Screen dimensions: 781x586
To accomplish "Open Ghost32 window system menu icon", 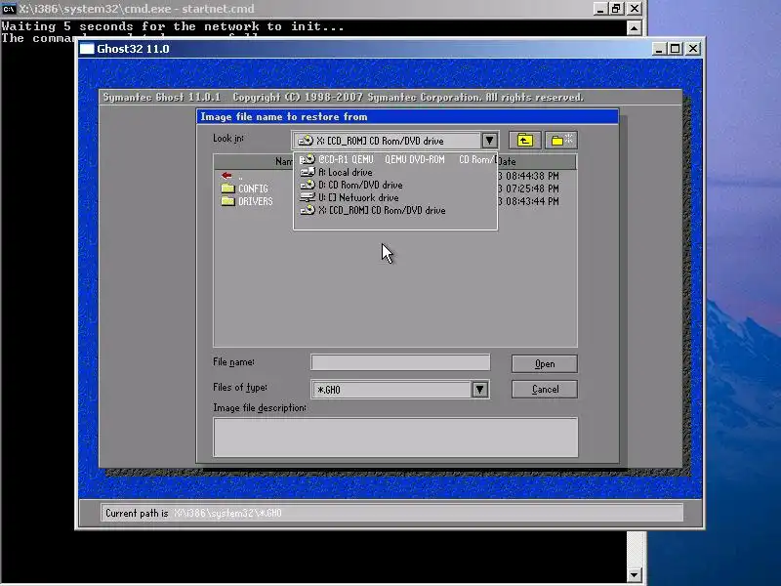I will (x=87, y=49).
